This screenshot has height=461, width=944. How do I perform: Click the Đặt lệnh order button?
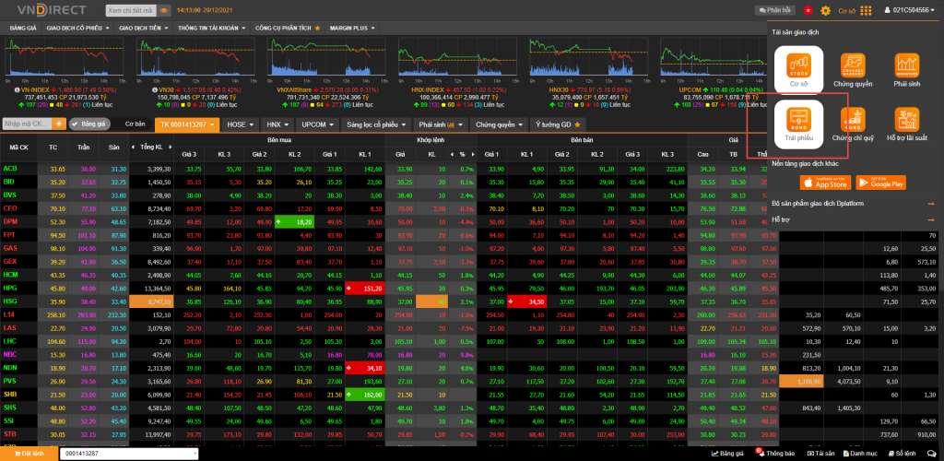(29, 454)
